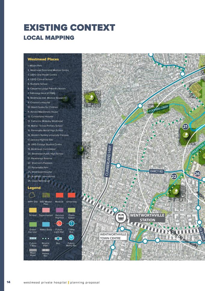Click the T-Way Bus 'T' legend icon
Screen dimensions: 205x291
click(x=71, y=224)
